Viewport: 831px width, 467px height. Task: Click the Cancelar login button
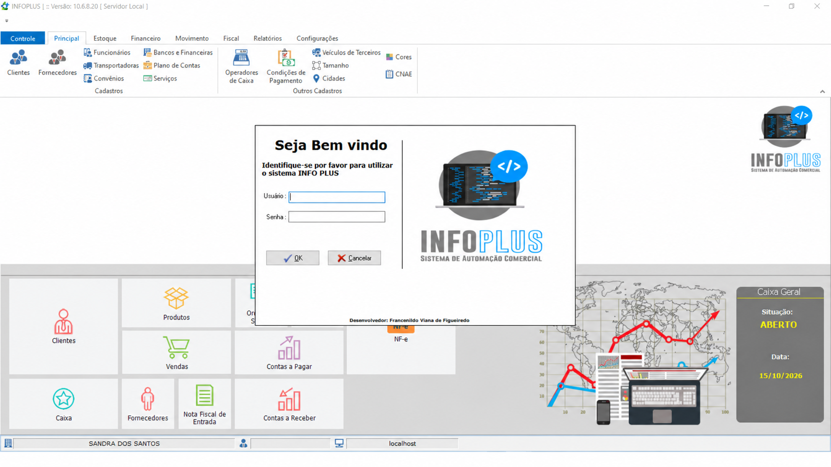coord(354,258)
